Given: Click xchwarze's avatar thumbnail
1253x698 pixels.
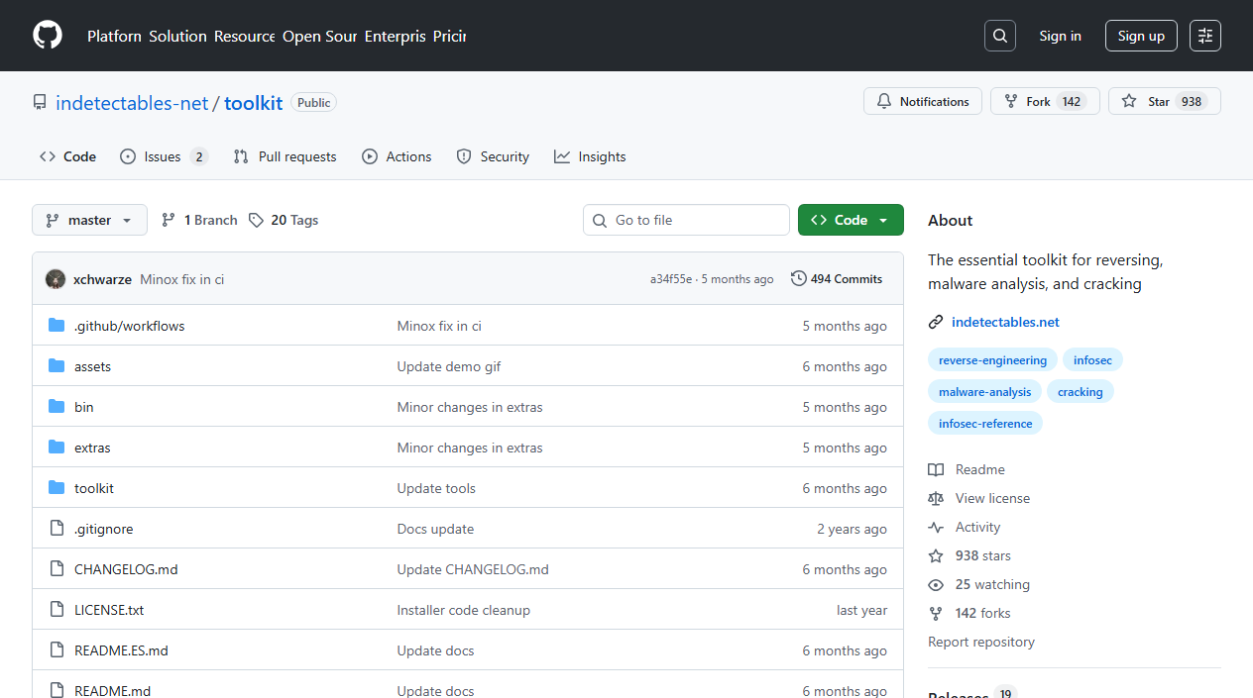Looking at the screenshot, I should pos(56,279).
